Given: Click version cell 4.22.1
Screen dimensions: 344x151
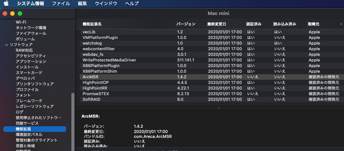Looking at the screenshot, I should (x=183, y=88).
